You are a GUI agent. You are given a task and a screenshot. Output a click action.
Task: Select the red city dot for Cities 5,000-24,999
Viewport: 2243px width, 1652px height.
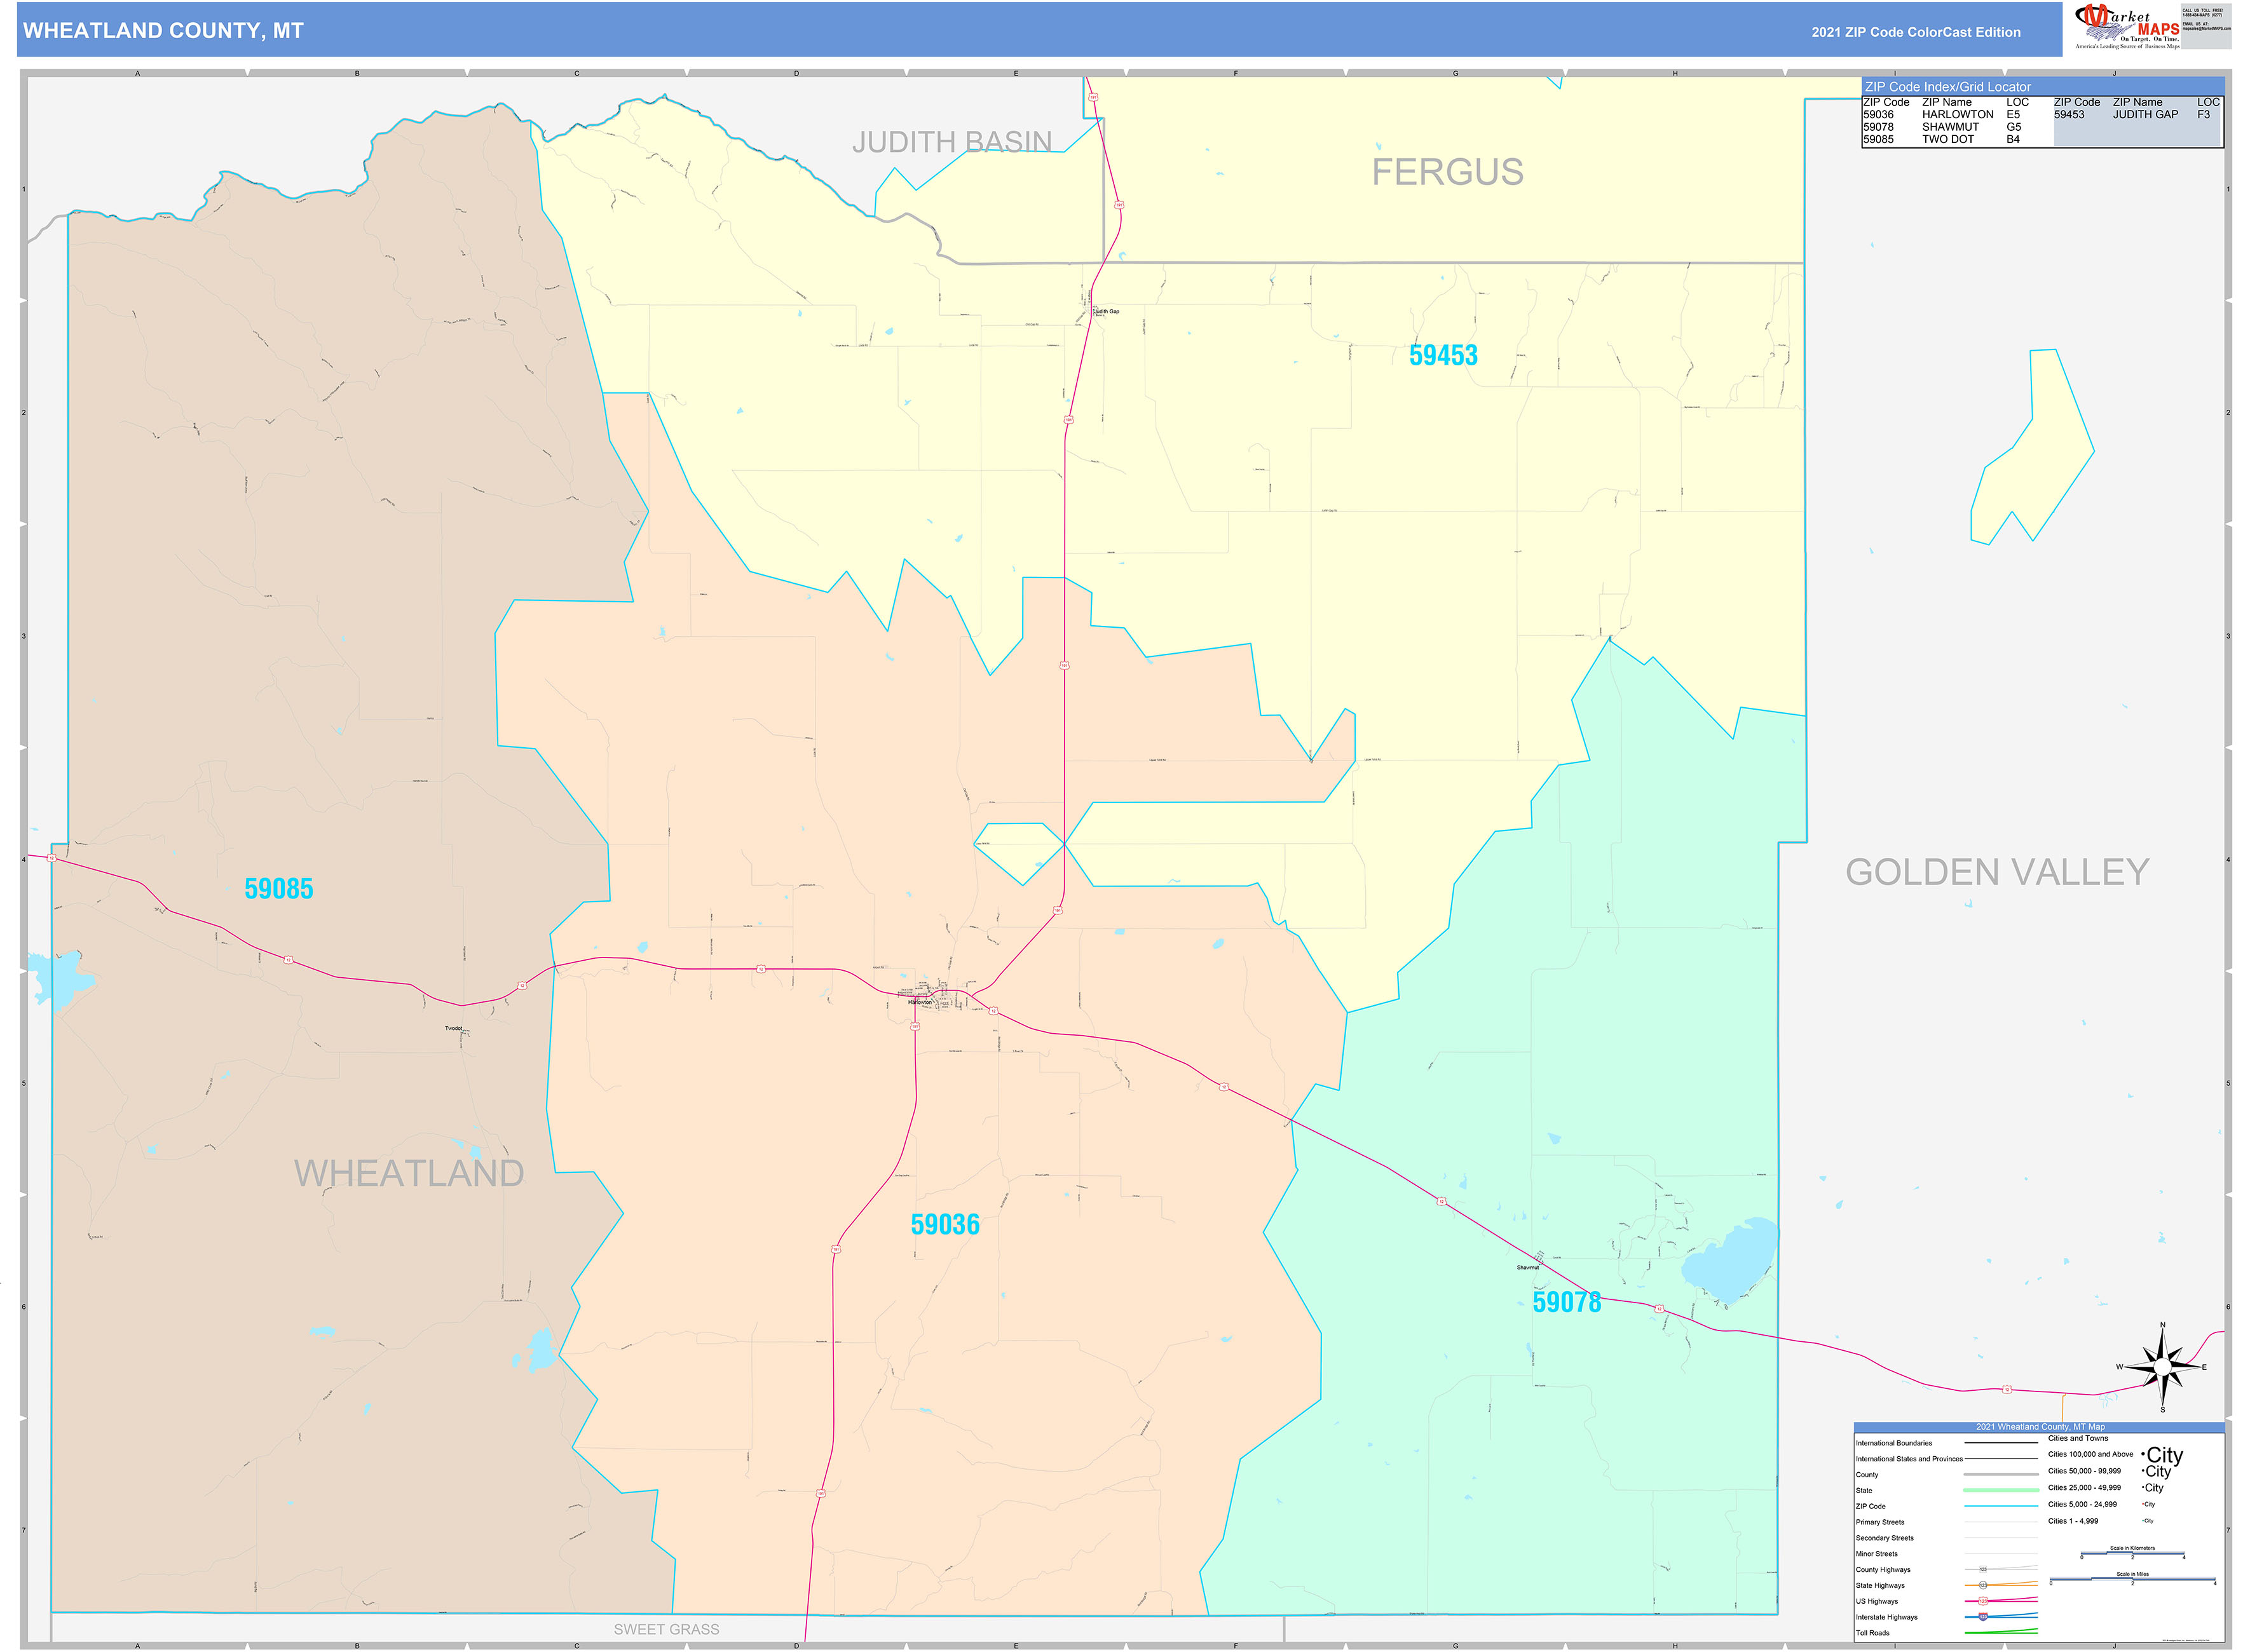2142,1505
